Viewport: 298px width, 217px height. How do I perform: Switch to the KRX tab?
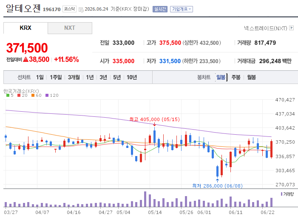coord(26,28)
